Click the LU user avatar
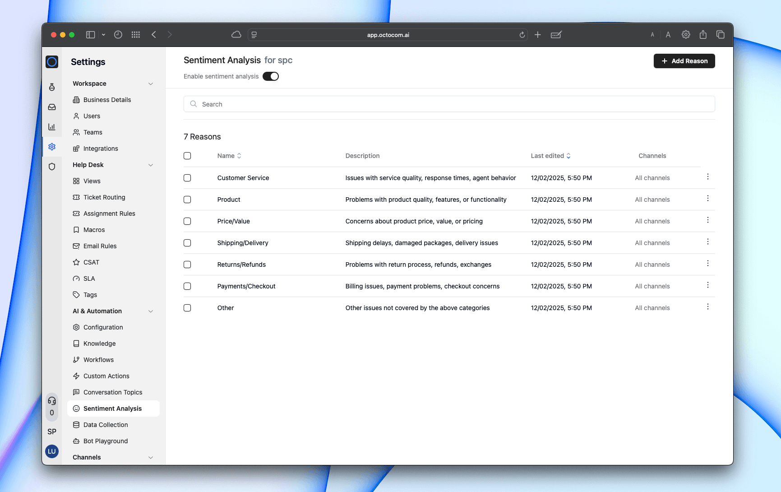 52,451
